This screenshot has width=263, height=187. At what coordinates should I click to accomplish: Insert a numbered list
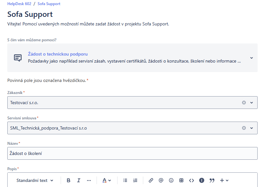135,180
